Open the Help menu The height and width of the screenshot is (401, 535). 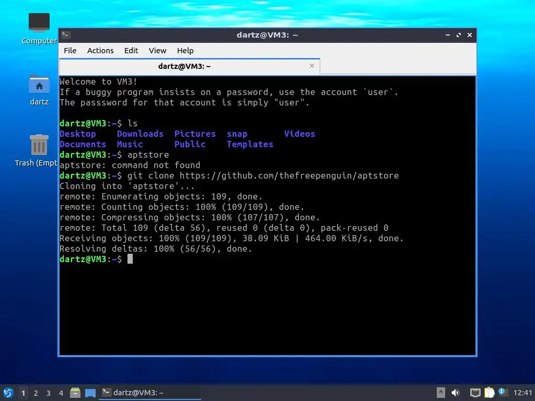click(185, 51)
